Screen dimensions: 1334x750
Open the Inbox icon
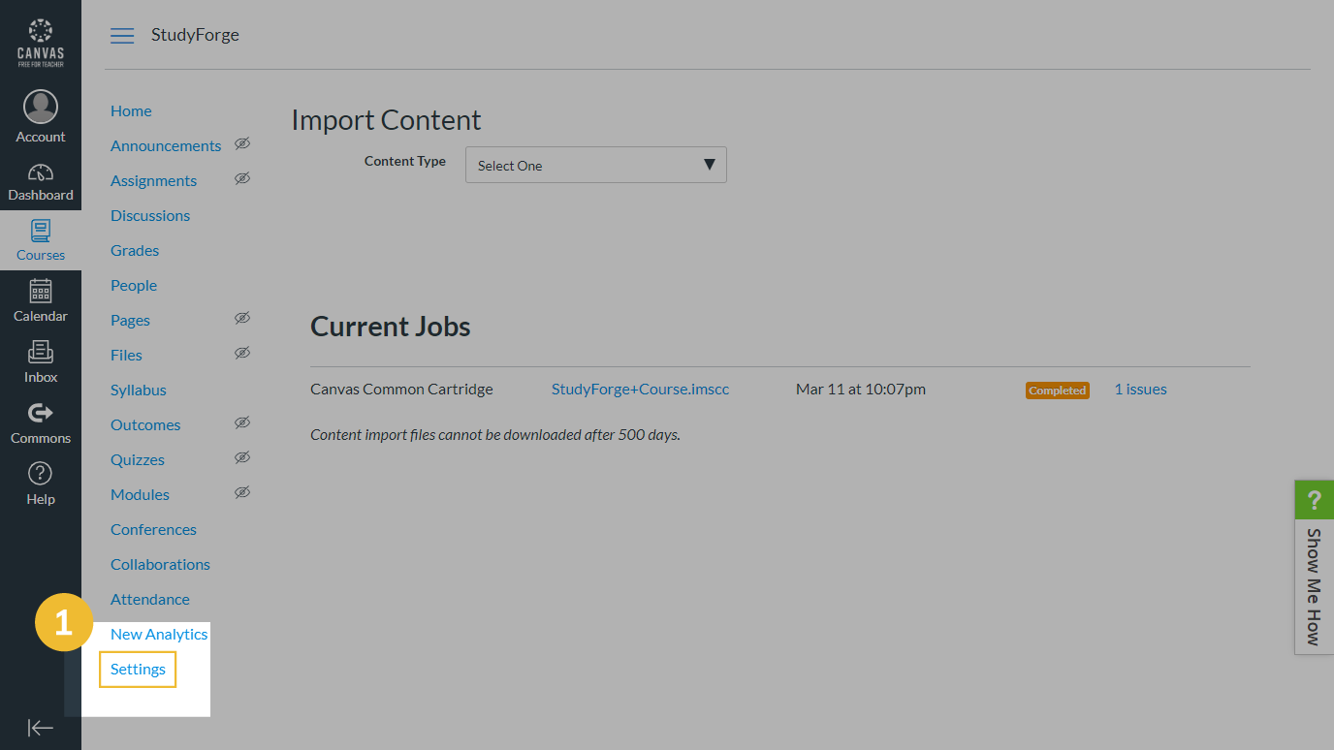pos(41,353)
